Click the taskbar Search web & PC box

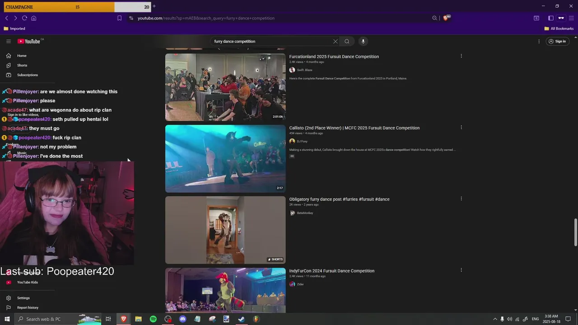click(58, 319)
